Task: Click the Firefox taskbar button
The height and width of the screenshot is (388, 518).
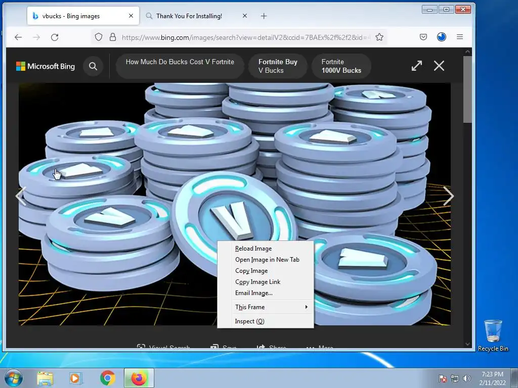Action: tap(139, 378)
